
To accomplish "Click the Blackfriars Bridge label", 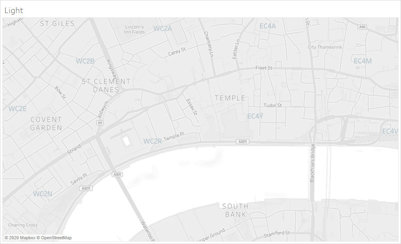I will point(312,163).
